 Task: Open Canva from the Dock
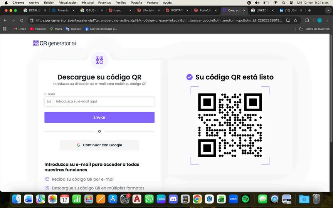(x=161, y=199)
